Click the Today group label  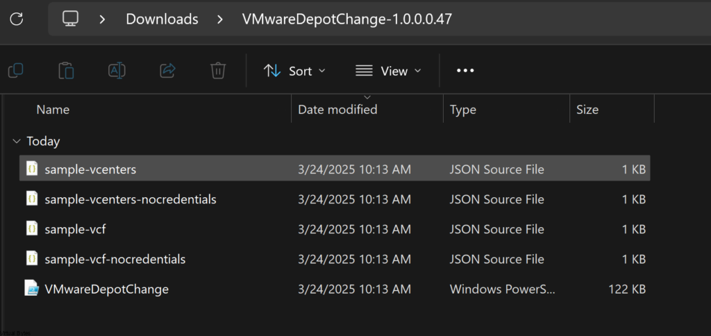[43, 142]
